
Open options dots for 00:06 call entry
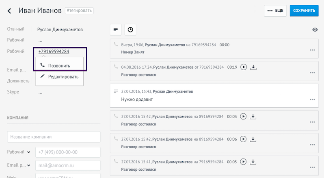pyautogui.click(x=312, y=145)
